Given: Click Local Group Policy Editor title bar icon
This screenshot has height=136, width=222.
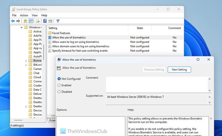Looking at the screenshot, I should pyautogui.click(x=13, y=9).
